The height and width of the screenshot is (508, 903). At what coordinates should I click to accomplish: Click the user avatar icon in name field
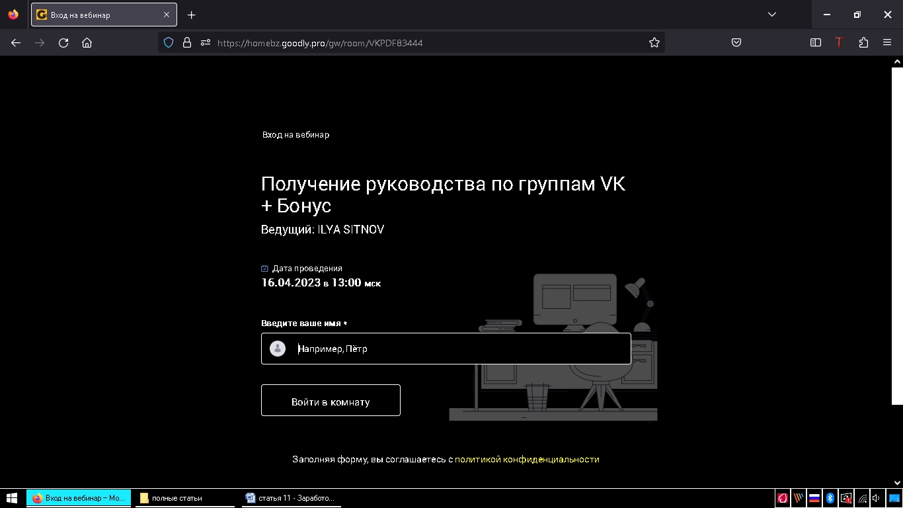click(x=278, y=349)
